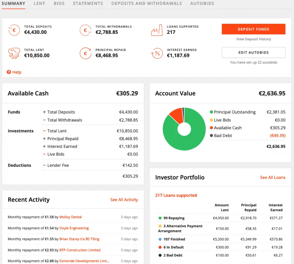Click the In Default €91.29 principal cell
This screenshot has height=264, width=294.
[x=251, y=247]
